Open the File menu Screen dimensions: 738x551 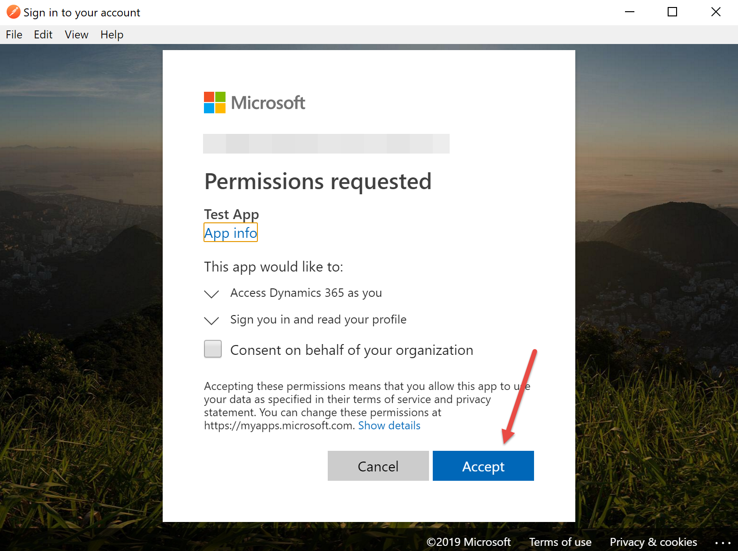click(x=14, y=35)
